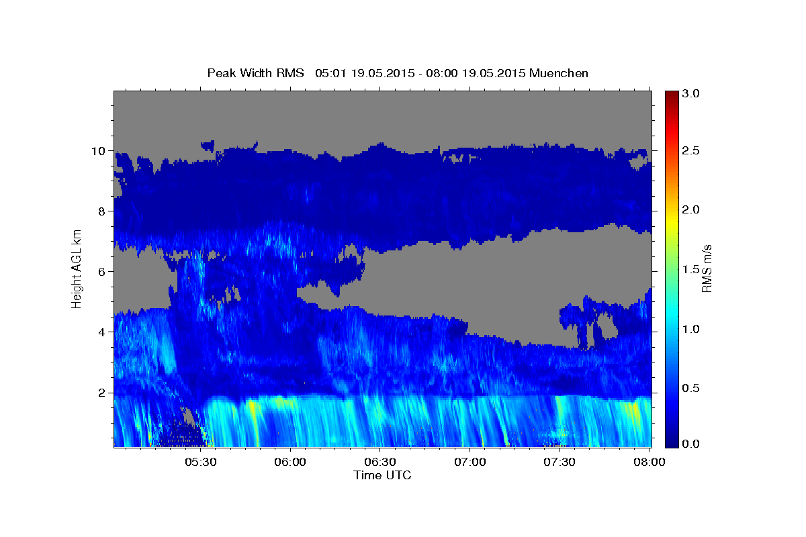This screenshot has width=806, height=537.
Task: Click the '08:00' time axis label
Action: tap(649, 462)
